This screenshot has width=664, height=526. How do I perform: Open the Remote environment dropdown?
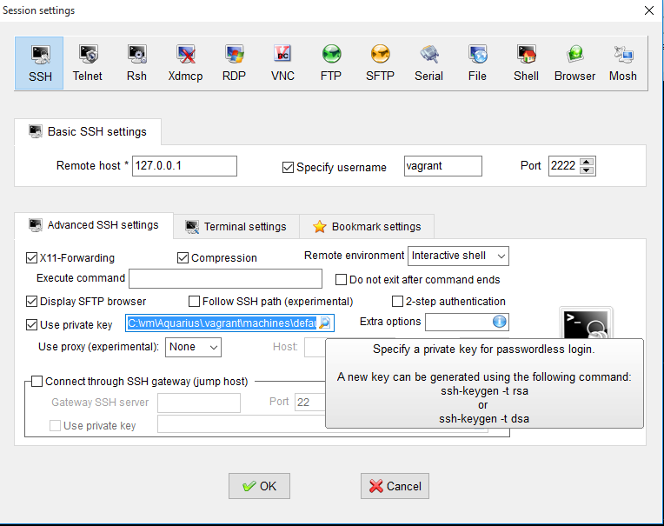pyautogui.click(x=458, y=256)
